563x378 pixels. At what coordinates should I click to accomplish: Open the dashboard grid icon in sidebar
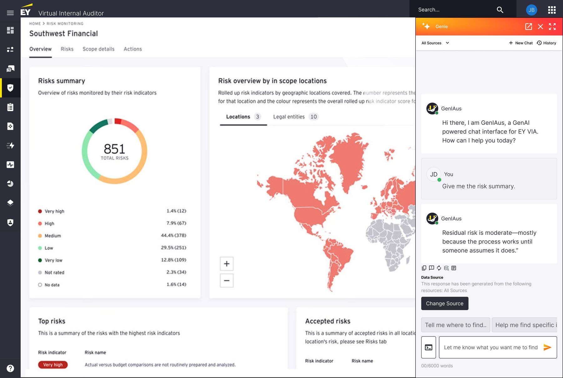[x=10, y=30]
